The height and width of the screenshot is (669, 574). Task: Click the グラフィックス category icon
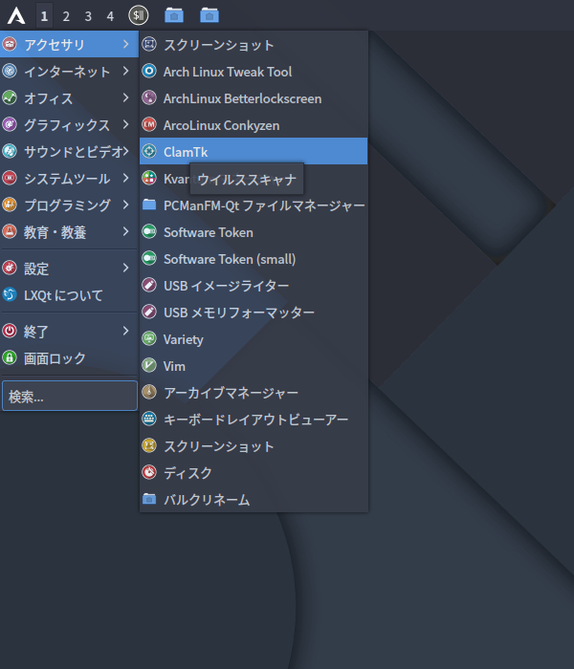[x=10, y=124]
